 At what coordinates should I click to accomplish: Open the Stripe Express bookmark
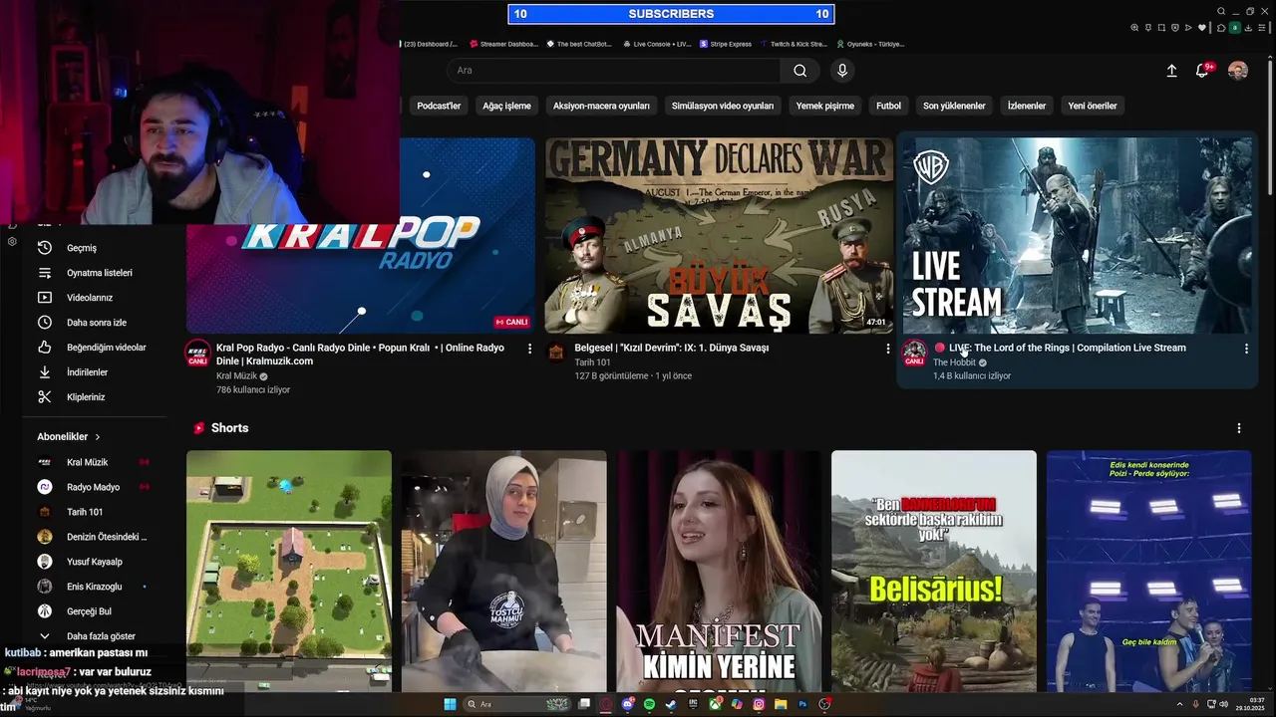726,44
